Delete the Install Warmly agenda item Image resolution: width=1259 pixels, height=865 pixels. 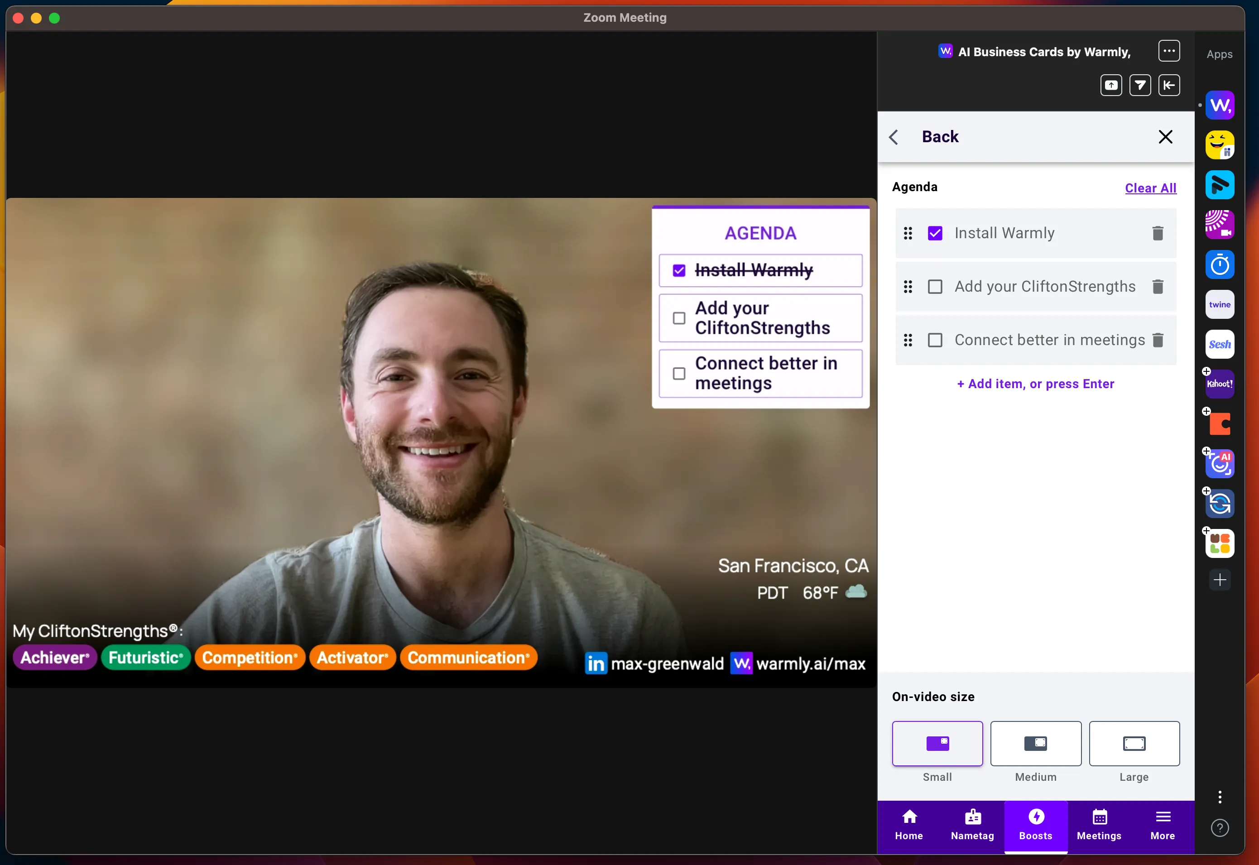coord(1157,233)
